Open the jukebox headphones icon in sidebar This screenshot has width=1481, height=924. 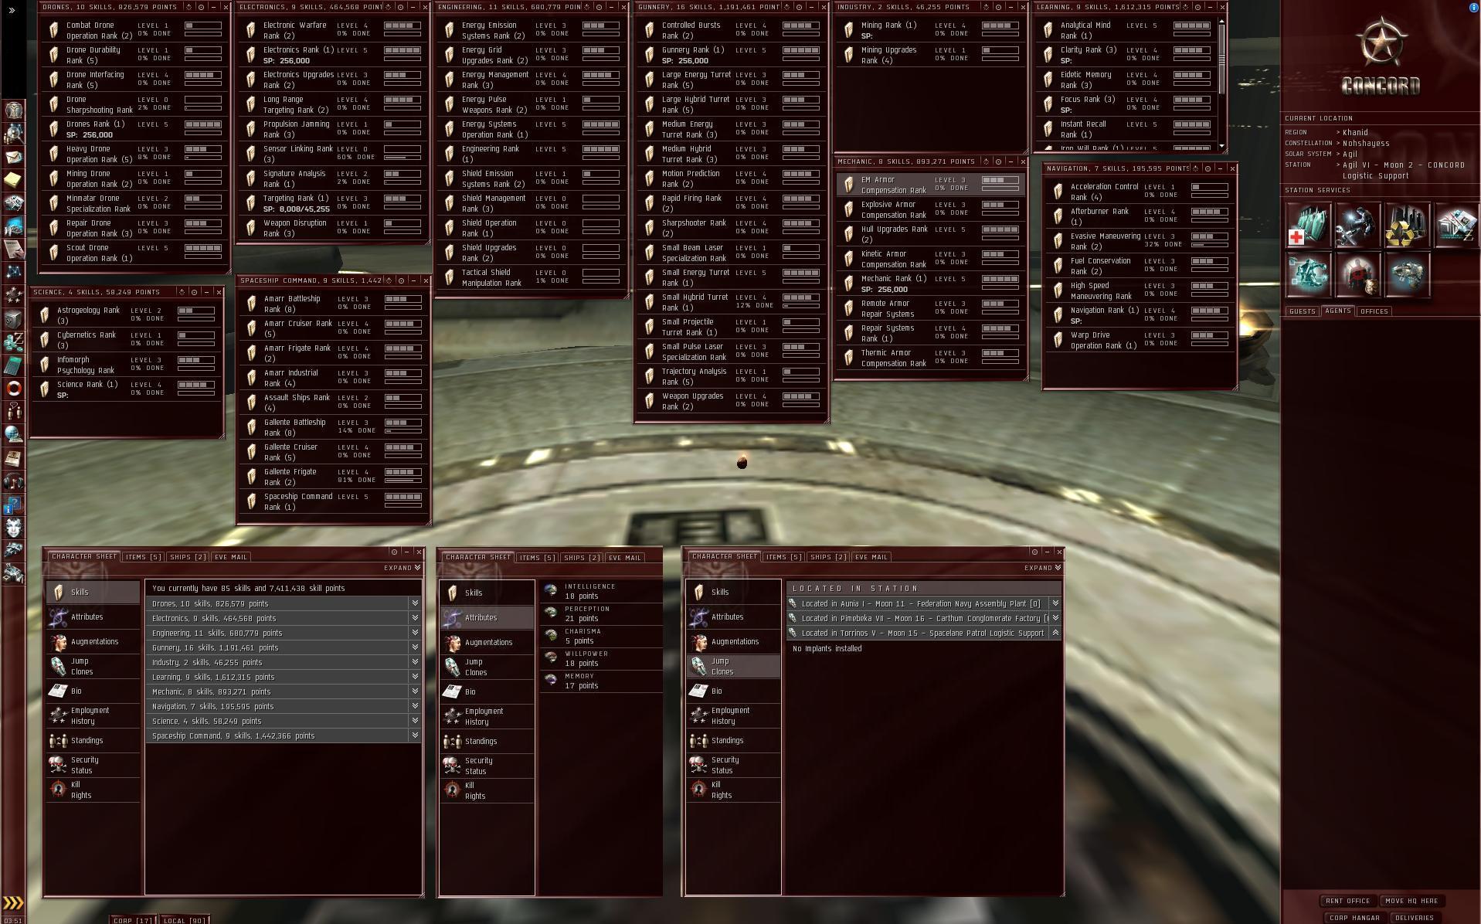click(14, 482)
